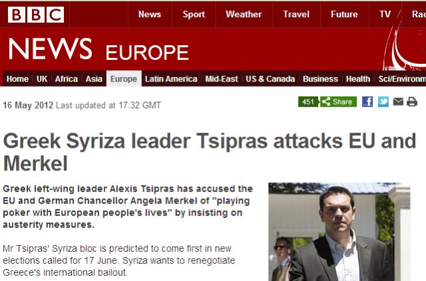Screen dimensions: 426x281
Task: Click the NEWS heading banner link
Action: tap(51, 49)
